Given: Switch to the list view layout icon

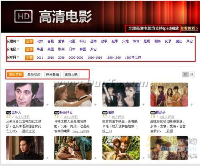Looking at the screenshot, I should pos(186,75).
